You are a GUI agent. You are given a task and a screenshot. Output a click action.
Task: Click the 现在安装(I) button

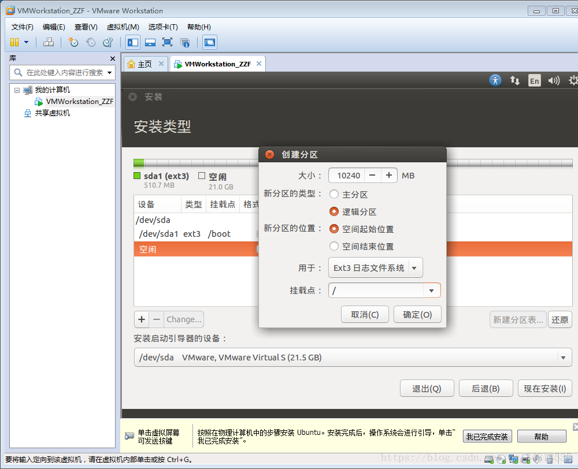pyautogui.click(x=545, y=388)
